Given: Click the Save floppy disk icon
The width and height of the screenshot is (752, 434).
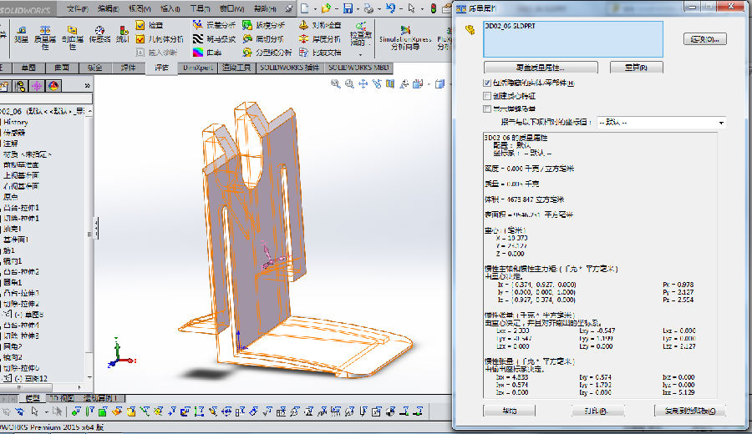Looking at the screenshot, I should tap(347, 9).
